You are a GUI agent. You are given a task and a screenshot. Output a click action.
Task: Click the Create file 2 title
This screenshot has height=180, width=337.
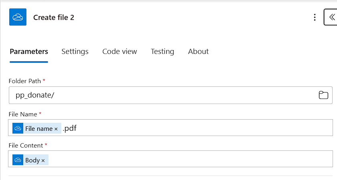[x=54, y=18]
